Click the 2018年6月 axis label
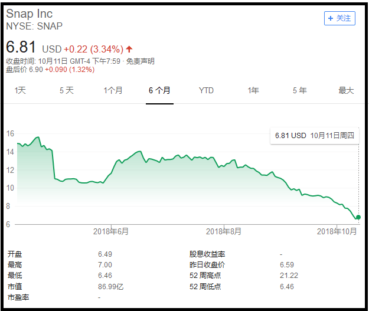 coord(111,231)
